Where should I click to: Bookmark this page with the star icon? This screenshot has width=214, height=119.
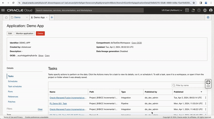[x=194, y=3]
